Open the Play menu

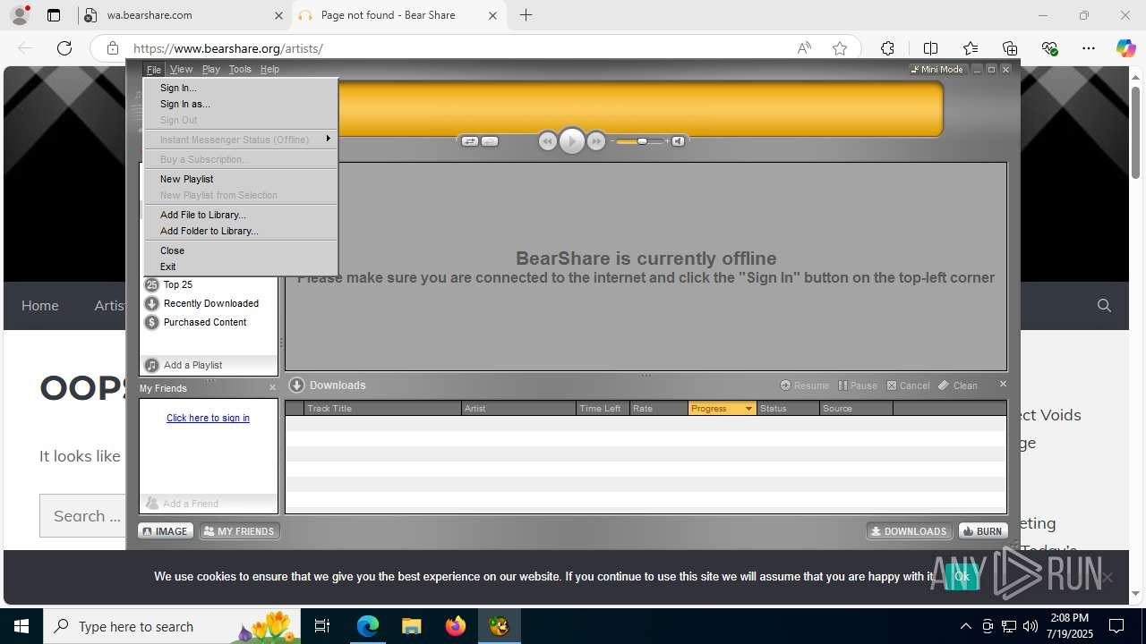click(211, 69)
